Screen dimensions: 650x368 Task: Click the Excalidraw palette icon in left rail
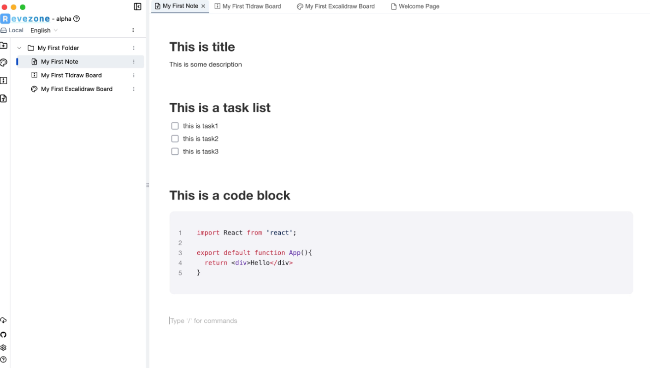pyautogui.click(x=4, y=63)
